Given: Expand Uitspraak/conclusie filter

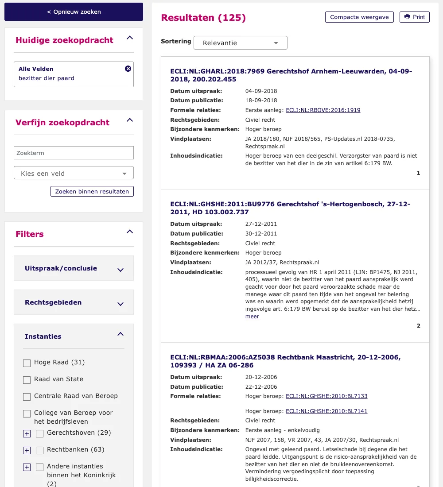Looking at the screenshot, I should [120, 270].
